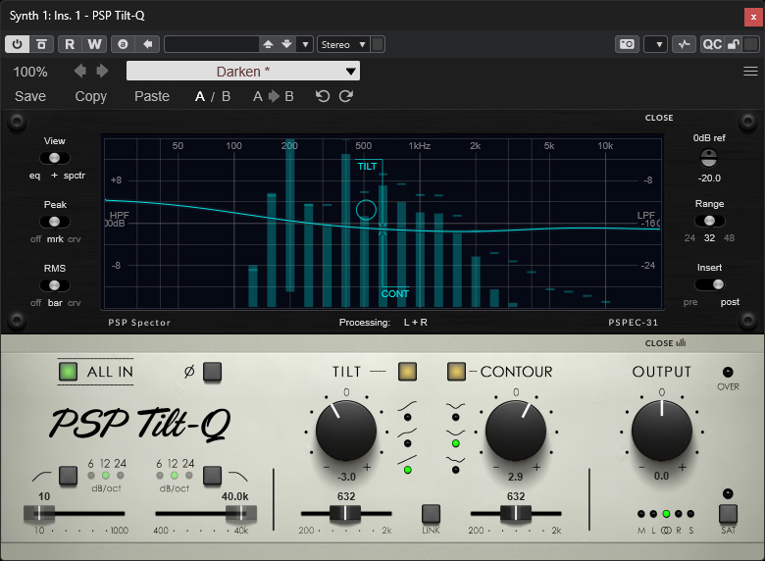Load next preset with down arrow
765x561 pixels.
click(x=286, y=44)
